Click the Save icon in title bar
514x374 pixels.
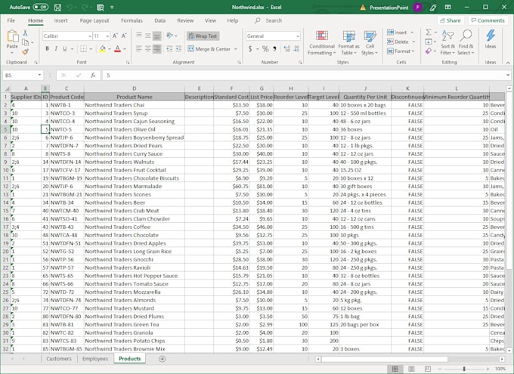[x=59, y=7]
